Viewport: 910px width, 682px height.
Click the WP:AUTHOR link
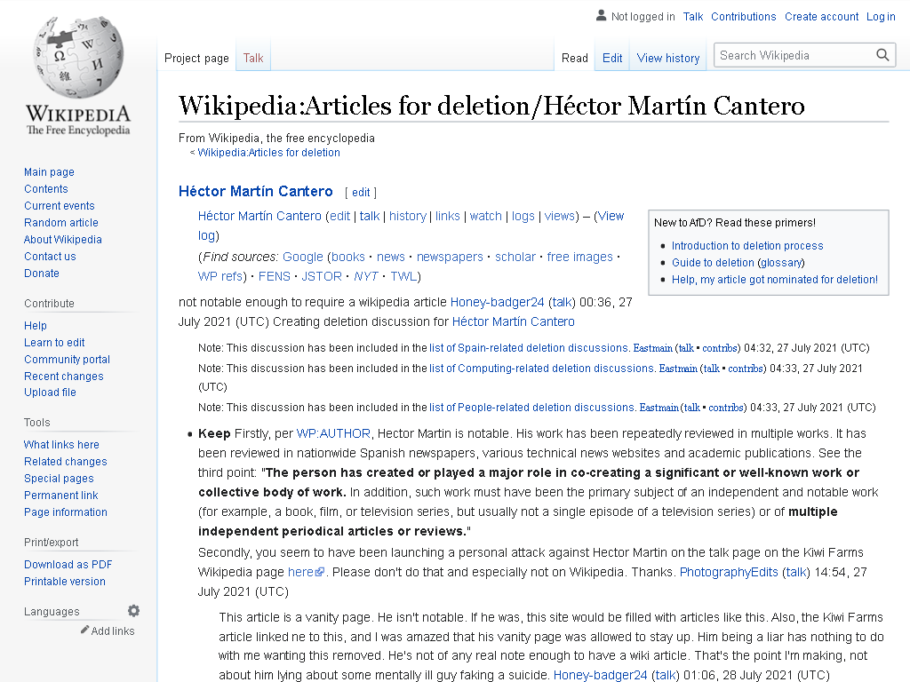(x=333, y=433)
